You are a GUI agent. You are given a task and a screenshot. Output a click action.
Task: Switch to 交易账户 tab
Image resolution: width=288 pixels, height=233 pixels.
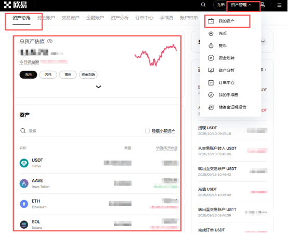[x=71, y=18]
